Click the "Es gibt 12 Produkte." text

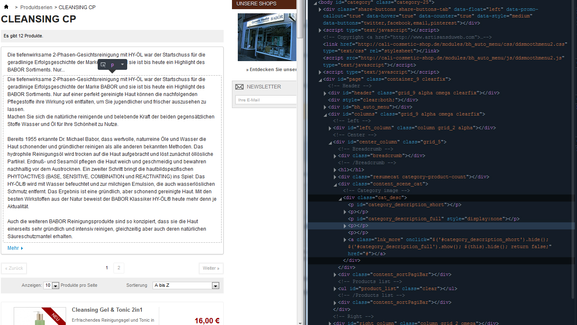(23, 36)
